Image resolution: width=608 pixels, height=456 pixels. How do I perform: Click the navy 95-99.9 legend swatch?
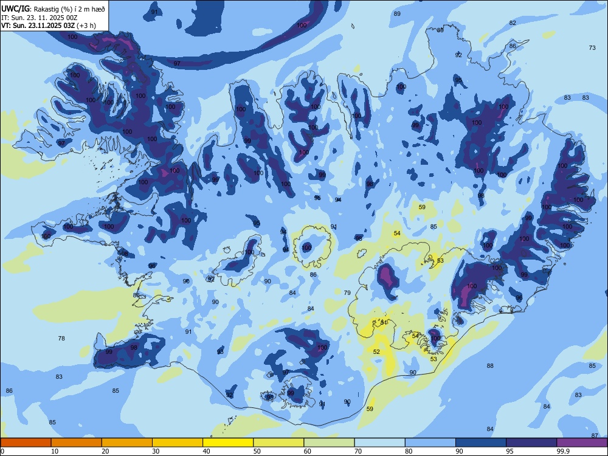pos(531,443)
